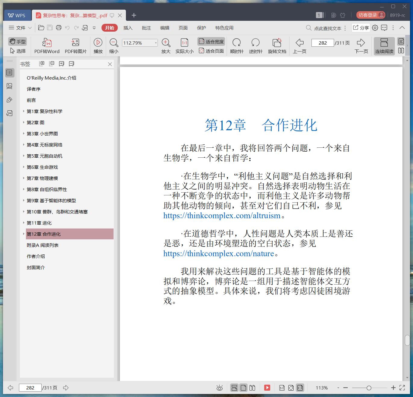This screenshot has width=413, height=397.
Task: Switch to 开始 tab
Action: [109, 28]
